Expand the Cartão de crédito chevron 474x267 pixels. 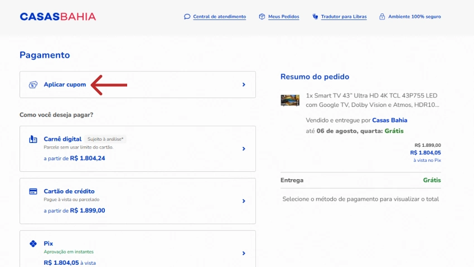(244, 201)
